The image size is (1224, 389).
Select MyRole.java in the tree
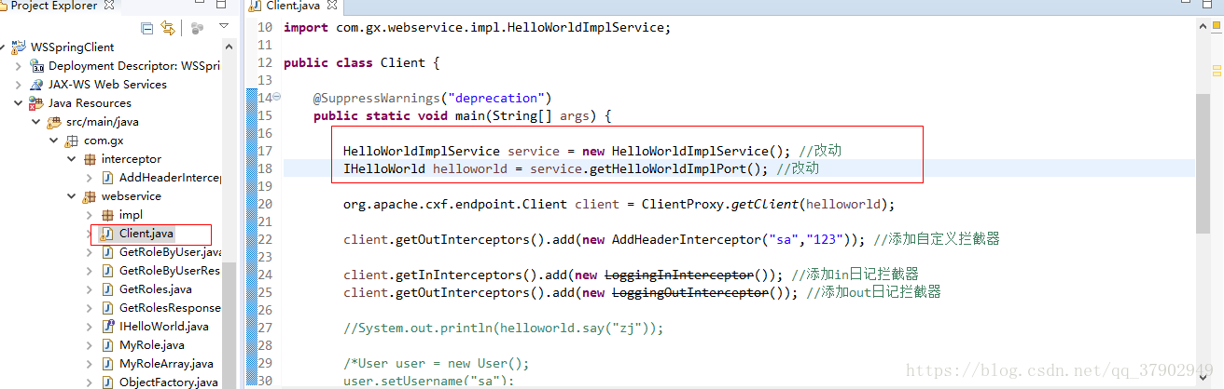151,345
